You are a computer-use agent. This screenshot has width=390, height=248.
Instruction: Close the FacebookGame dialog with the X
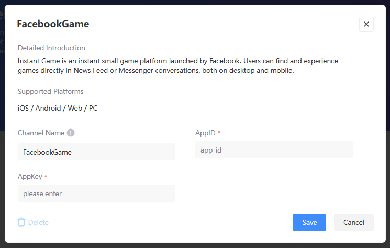pos(366,24)
